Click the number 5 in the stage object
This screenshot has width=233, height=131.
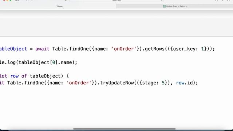click(x=163, y=83)
